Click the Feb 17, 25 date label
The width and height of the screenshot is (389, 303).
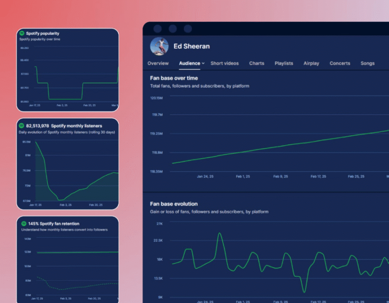(x=319, y=176)
